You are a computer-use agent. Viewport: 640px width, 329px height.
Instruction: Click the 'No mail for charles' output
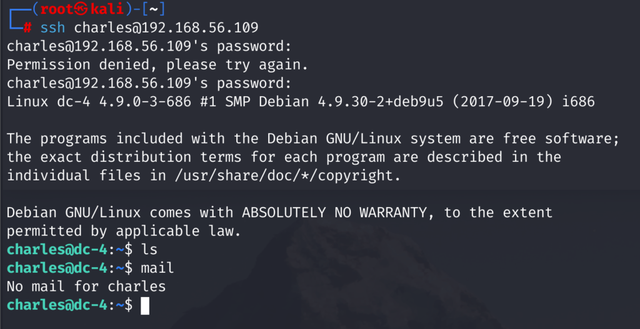86,287
